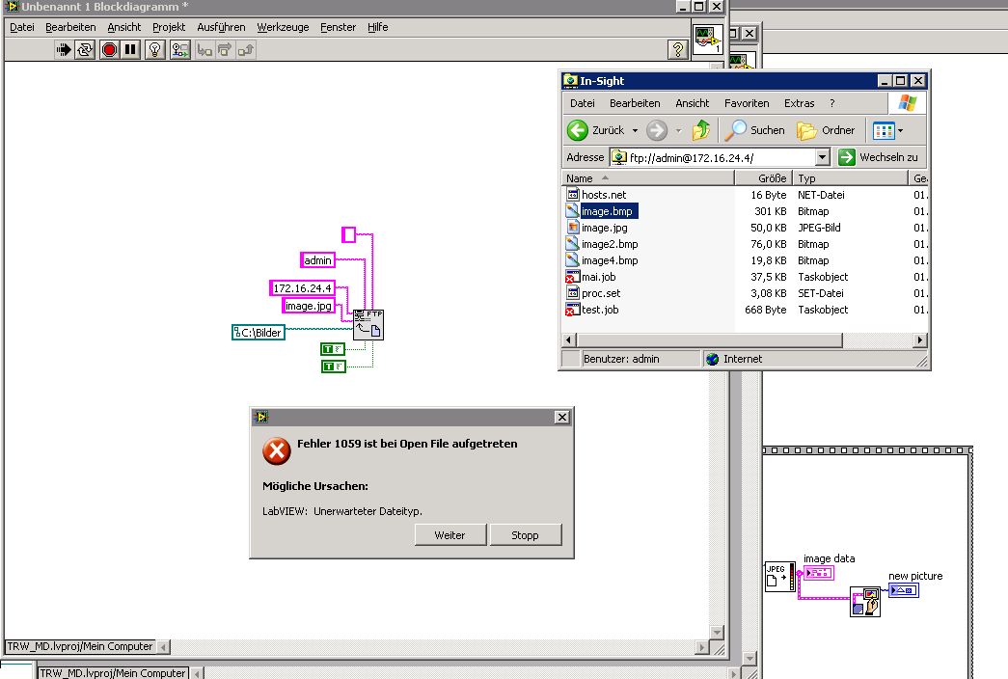Click the Draw Flattened Pixmap VI node
The width and height of the screenshot is (1008, 679).
865,602
